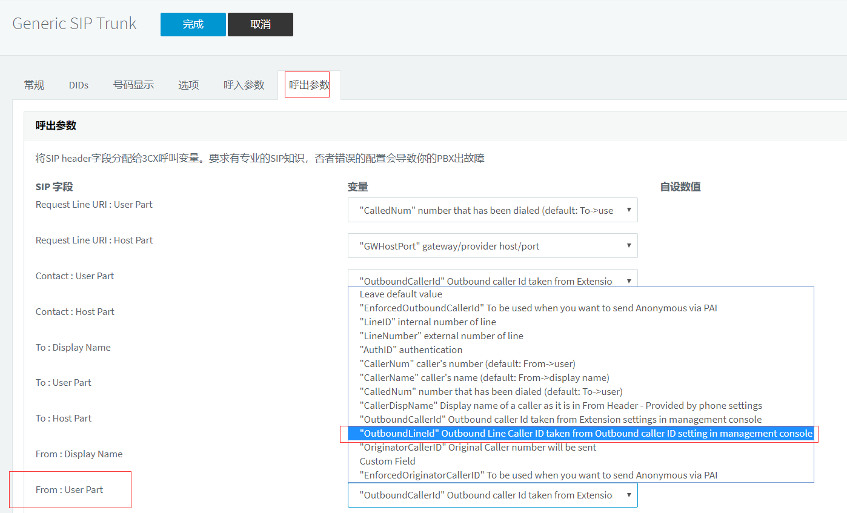Switch to the 呼入参数 tab
Viewport: 847px width, 513px height.
[244, 85]
